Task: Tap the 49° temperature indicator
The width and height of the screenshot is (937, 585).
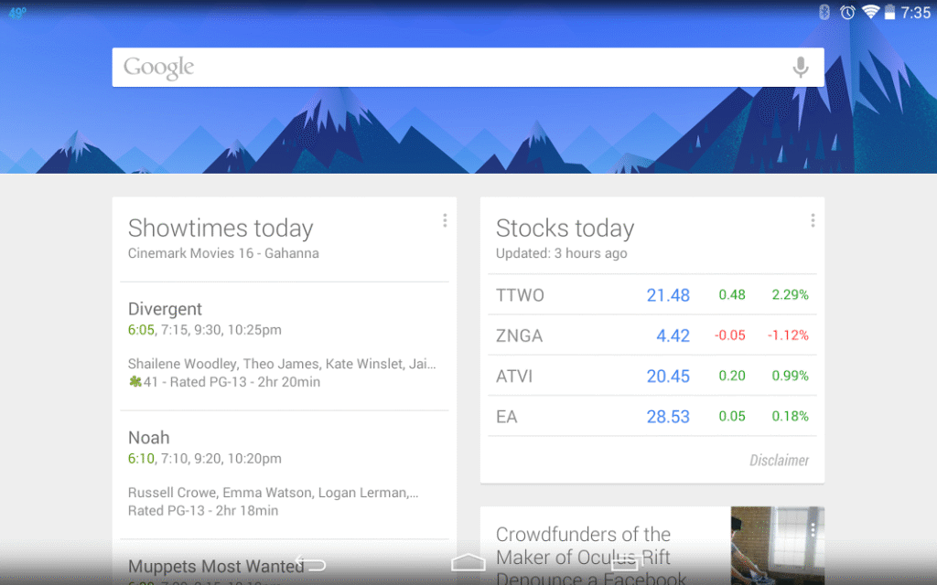Action: pos(16,13)
